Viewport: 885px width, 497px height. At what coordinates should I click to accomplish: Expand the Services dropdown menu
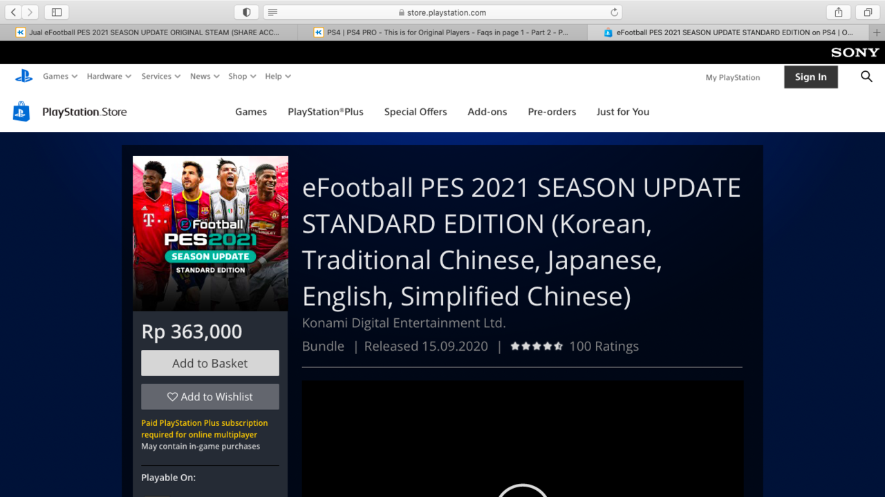click(x=161, y=77)
